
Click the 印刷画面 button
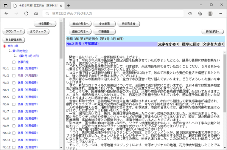click(x=104, y=31)
